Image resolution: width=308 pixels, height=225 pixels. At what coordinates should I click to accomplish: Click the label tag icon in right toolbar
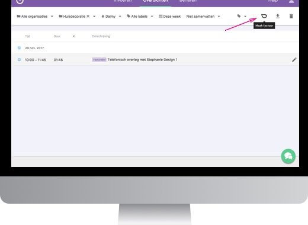tap(239, 16)
